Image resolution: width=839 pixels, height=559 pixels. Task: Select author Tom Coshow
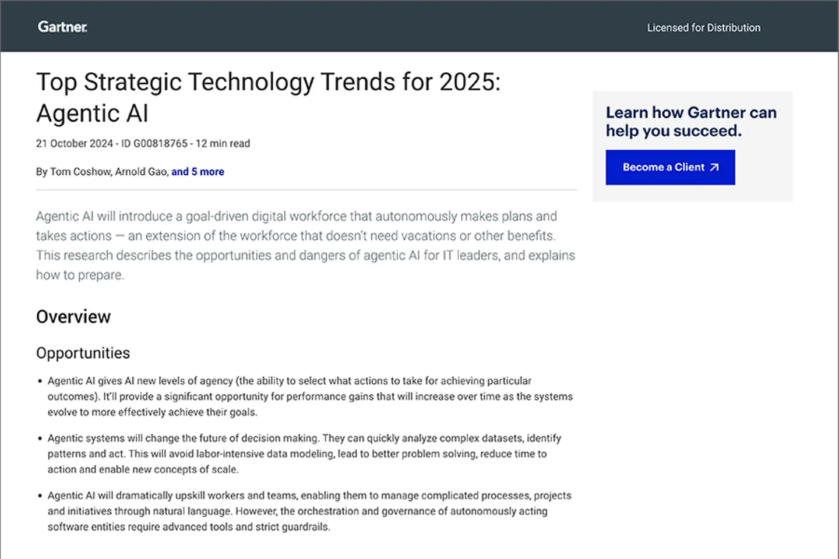pyautogui.click(x=80, y=171)
